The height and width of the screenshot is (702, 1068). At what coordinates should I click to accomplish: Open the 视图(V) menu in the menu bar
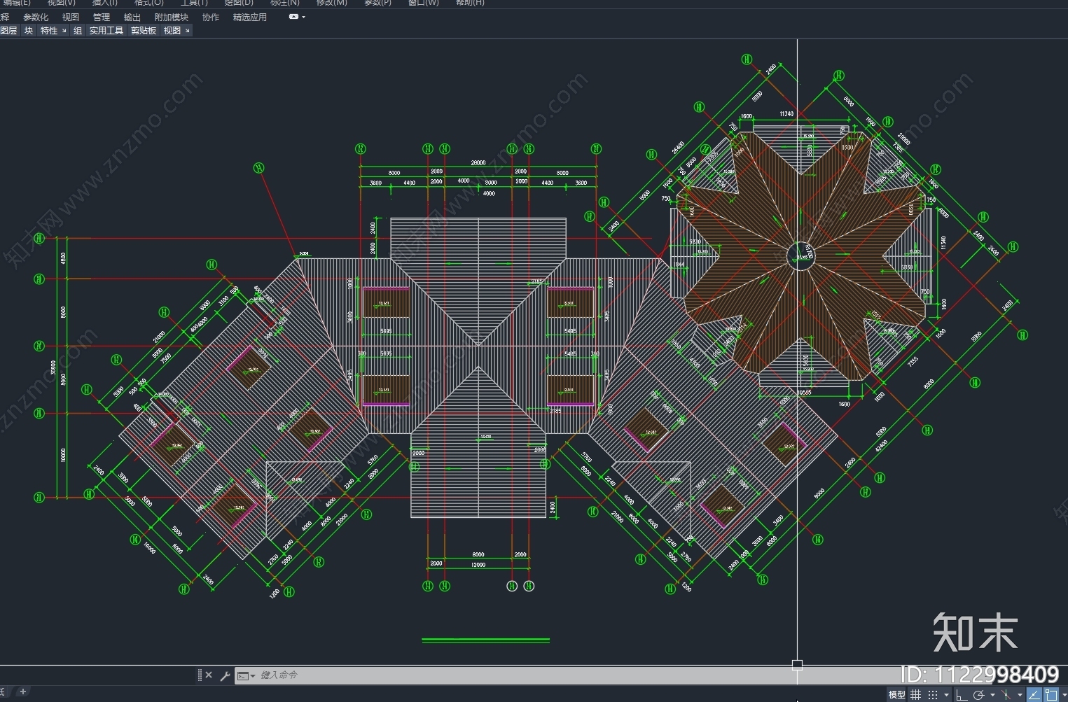(x=61, y=3)
